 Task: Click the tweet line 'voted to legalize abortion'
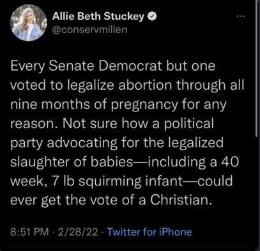[127, 85]
